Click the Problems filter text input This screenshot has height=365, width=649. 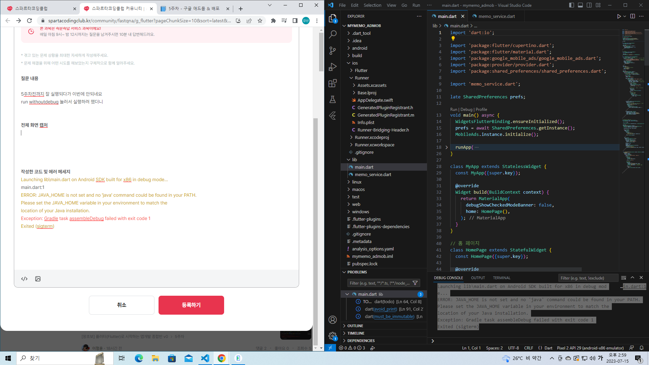380,283
